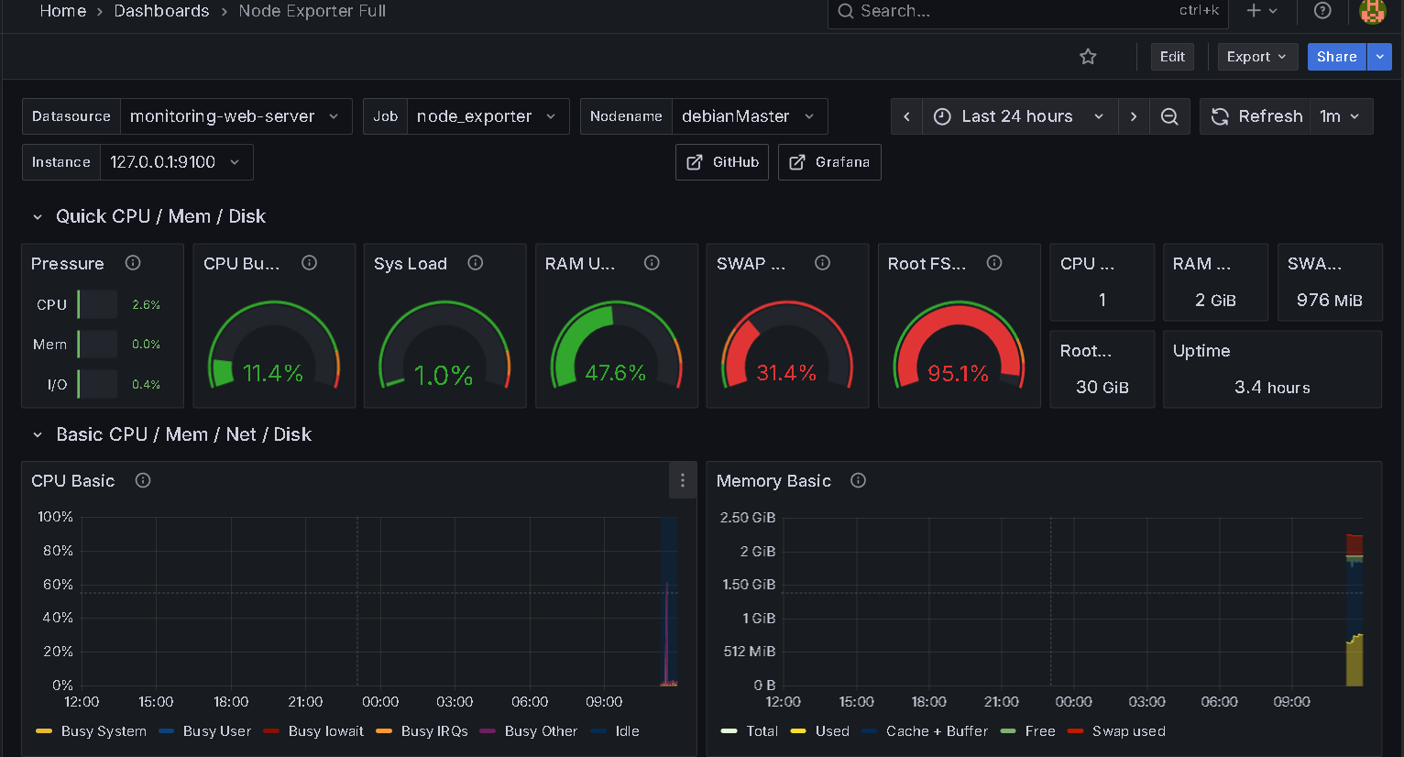Open the Datasource dropdown
This screenshot has width=1404, height=757.
pos(235,116)
